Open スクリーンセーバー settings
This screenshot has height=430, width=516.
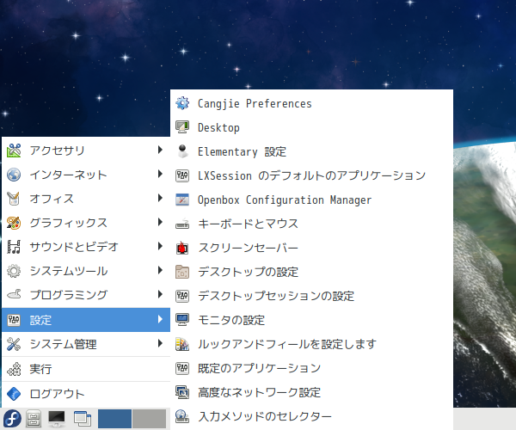(311, 248)
